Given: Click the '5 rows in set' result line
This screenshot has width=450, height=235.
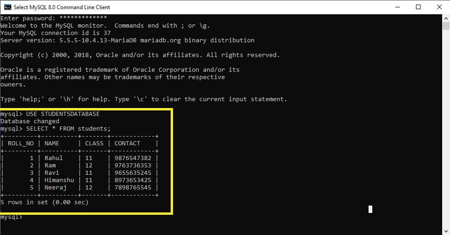Looking at the screenshot, I should (x=44, y=202).
